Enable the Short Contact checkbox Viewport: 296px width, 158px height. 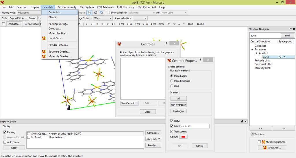tap(29, 134)
